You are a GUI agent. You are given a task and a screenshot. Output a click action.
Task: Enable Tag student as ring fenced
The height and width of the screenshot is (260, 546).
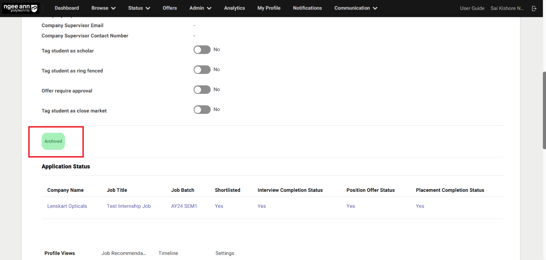tap(202, 70)
